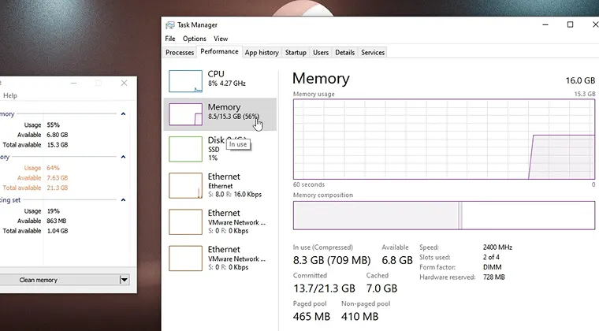Viewport: 599px width, 331px height.
Task: Select the Memory graph thumbnail in sidebar
Action: pyautogui.click(x=186, y=114)
